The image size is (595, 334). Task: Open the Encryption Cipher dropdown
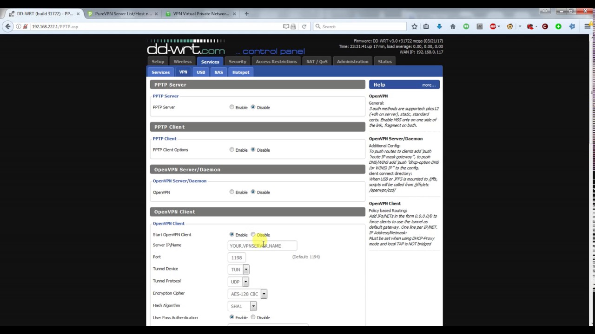247,294
